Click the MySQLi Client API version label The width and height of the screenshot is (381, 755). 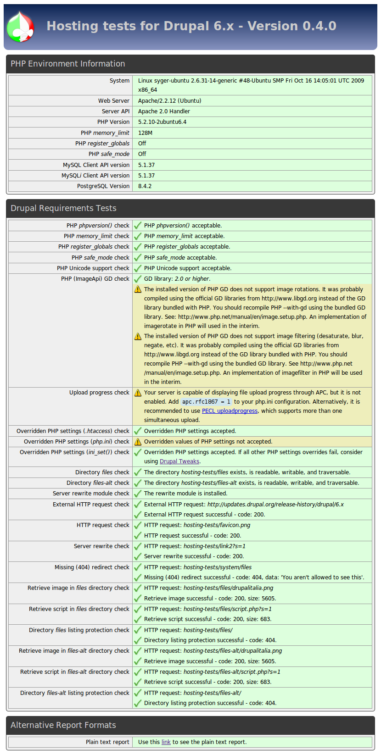point(95,176)
